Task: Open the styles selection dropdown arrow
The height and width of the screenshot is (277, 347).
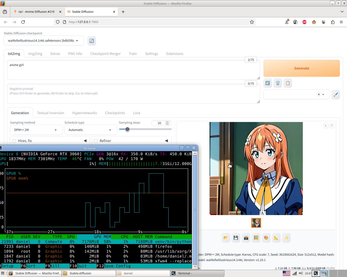Action: click(x=323, y=94)
